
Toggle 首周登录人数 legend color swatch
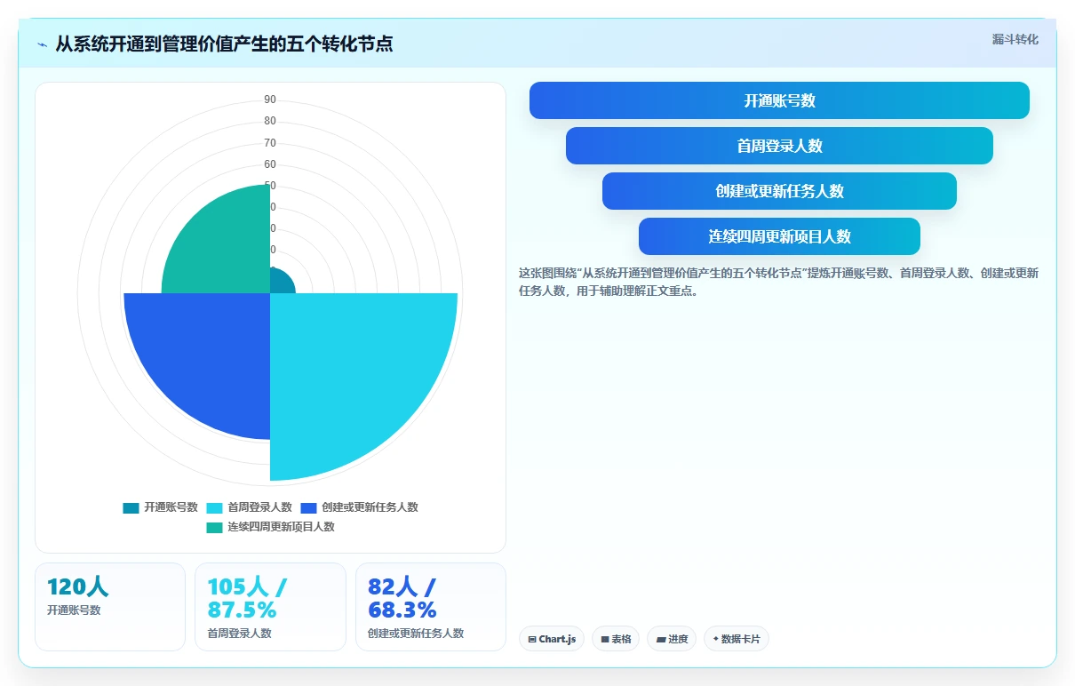pyautogui.click(x=214, y=508)
